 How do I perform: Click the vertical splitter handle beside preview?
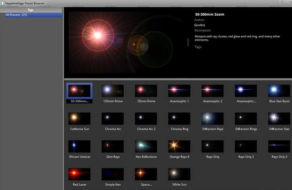(188, 42)
